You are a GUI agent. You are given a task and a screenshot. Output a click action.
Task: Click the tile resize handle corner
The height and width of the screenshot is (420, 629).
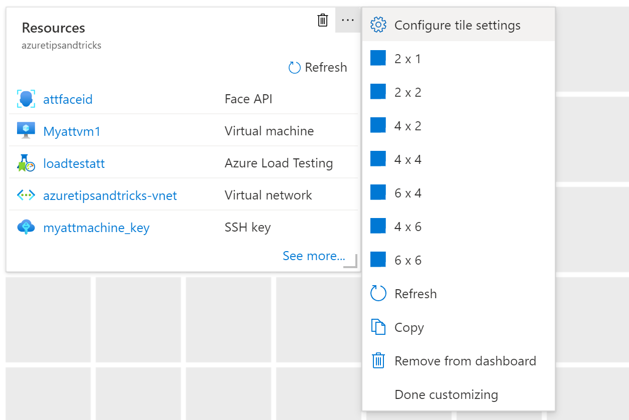pyautogui.click(x=351, y=262)
